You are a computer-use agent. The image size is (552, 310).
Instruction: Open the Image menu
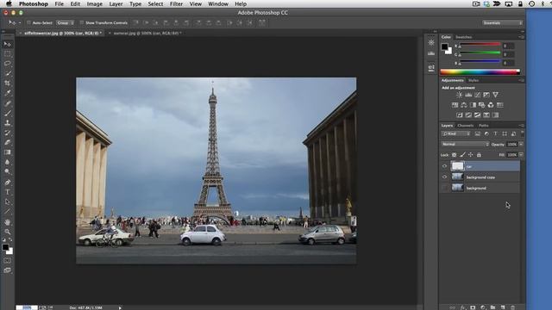94,3
